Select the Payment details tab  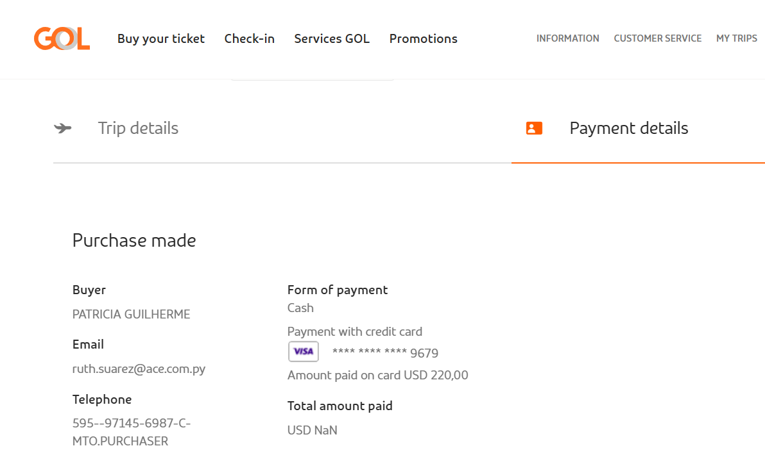click(629, 128)
